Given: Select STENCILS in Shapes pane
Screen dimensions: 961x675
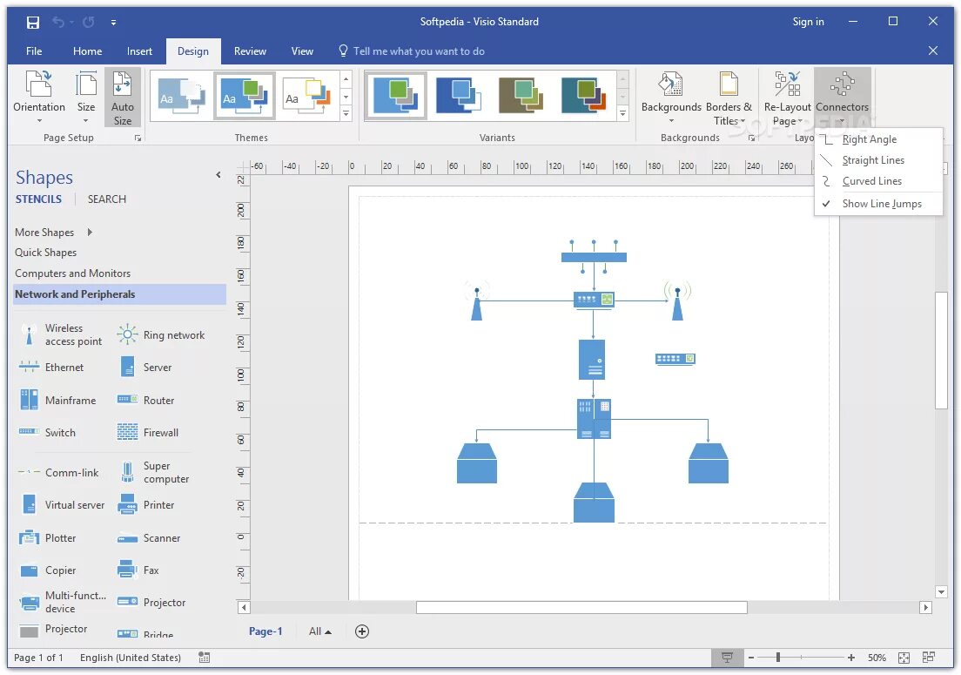Looking at the screenshot, I should pyautogui.click(x=38, y=199).
